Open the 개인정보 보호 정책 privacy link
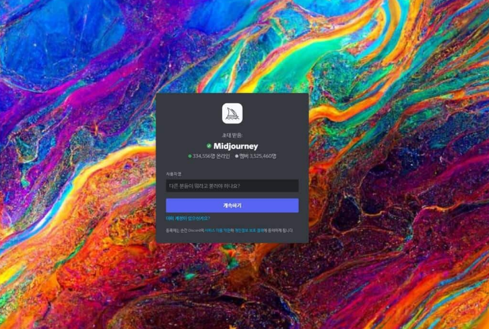 (x=249, y=231)
